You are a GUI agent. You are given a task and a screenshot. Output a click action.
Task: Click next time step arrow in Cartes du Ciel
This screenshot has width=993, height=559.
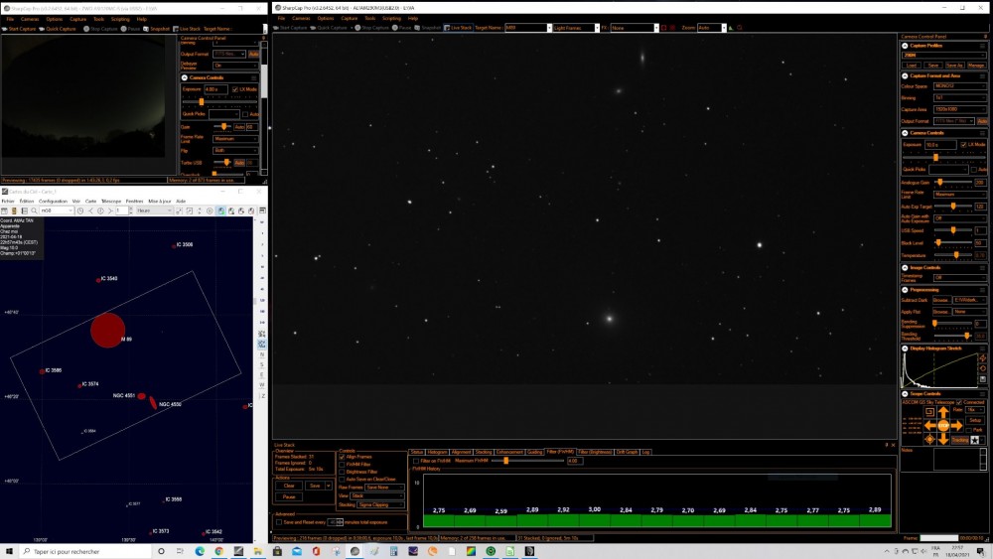pos(110,210)
